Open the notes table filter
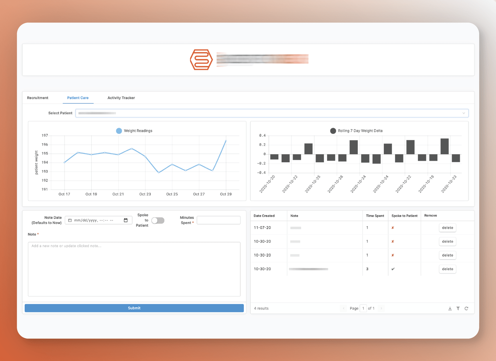The image size is (496, 361). tap(458, 308)
